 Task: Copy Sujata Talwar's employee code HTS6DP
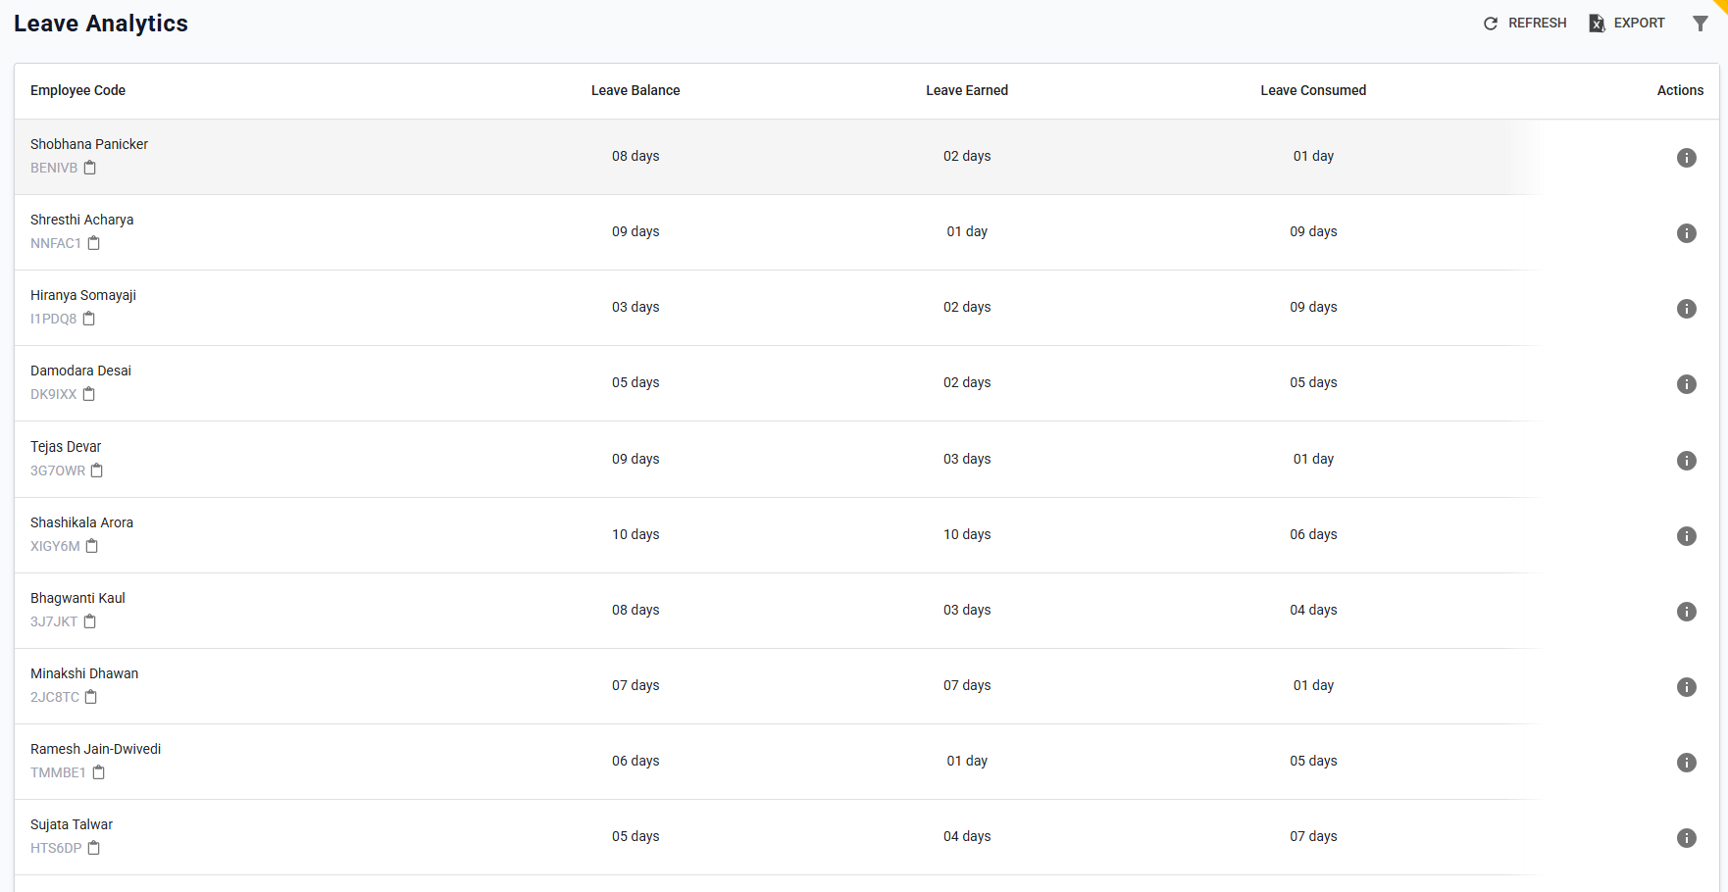pyautogui.click(x=93, y=847)
